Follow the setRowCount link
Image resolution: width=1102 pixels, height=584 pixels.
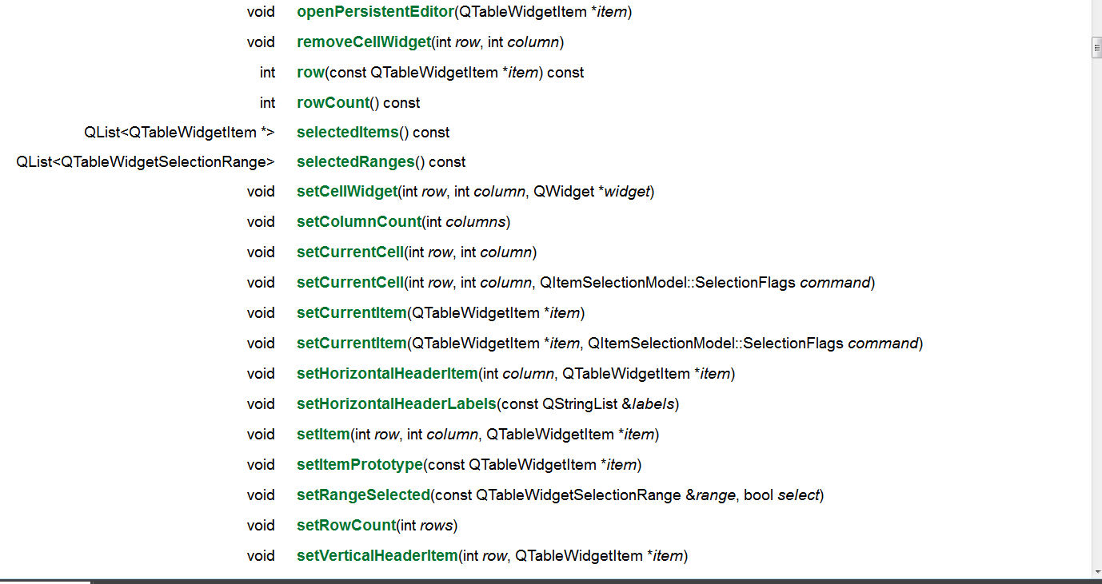pos(345,525)
